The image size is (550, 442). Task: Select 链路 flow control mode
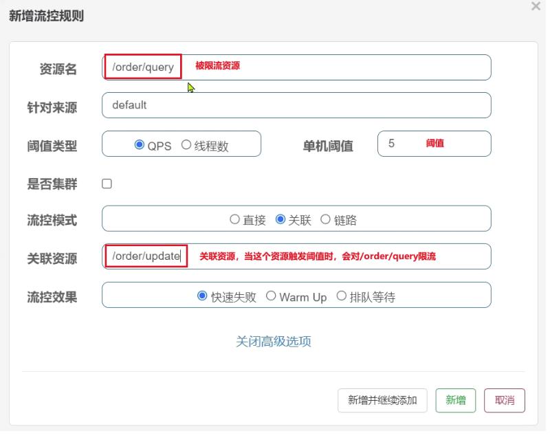[325, 219]
